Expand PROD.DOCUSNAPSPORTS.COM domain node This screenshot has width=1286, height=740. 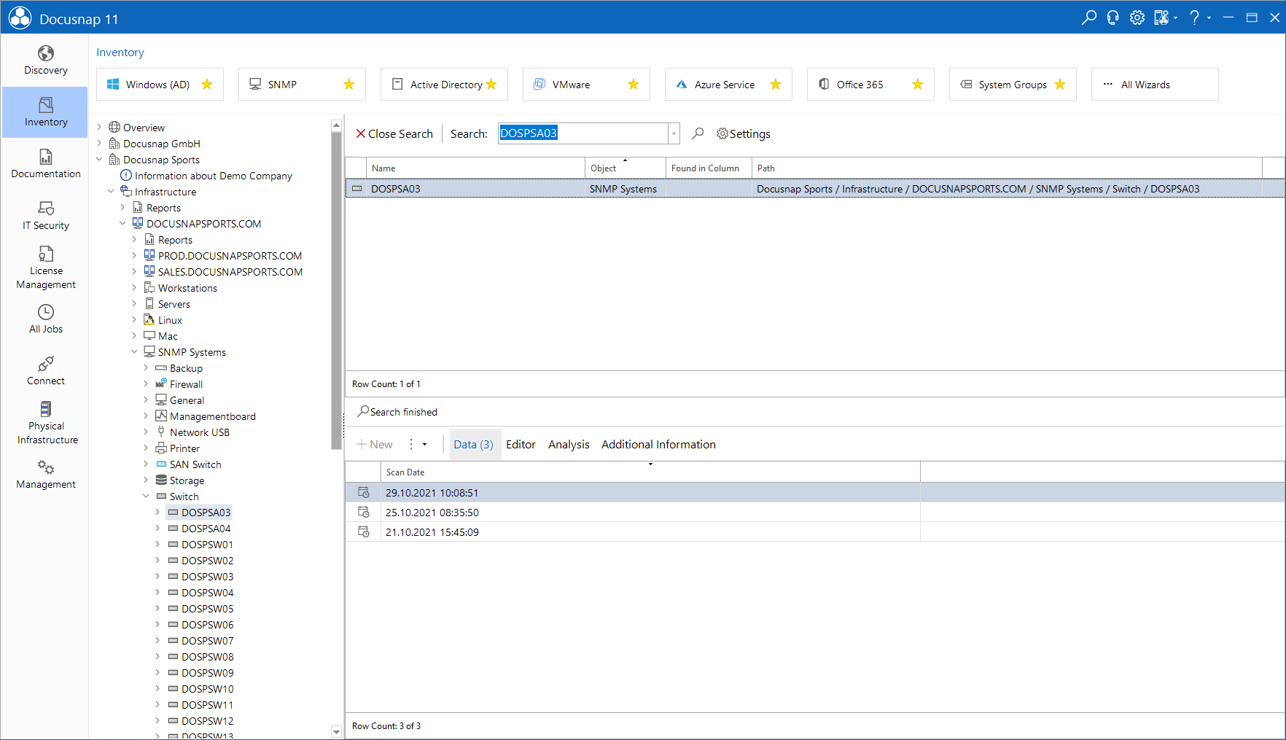pyautogui.click(x=134, y=256)
